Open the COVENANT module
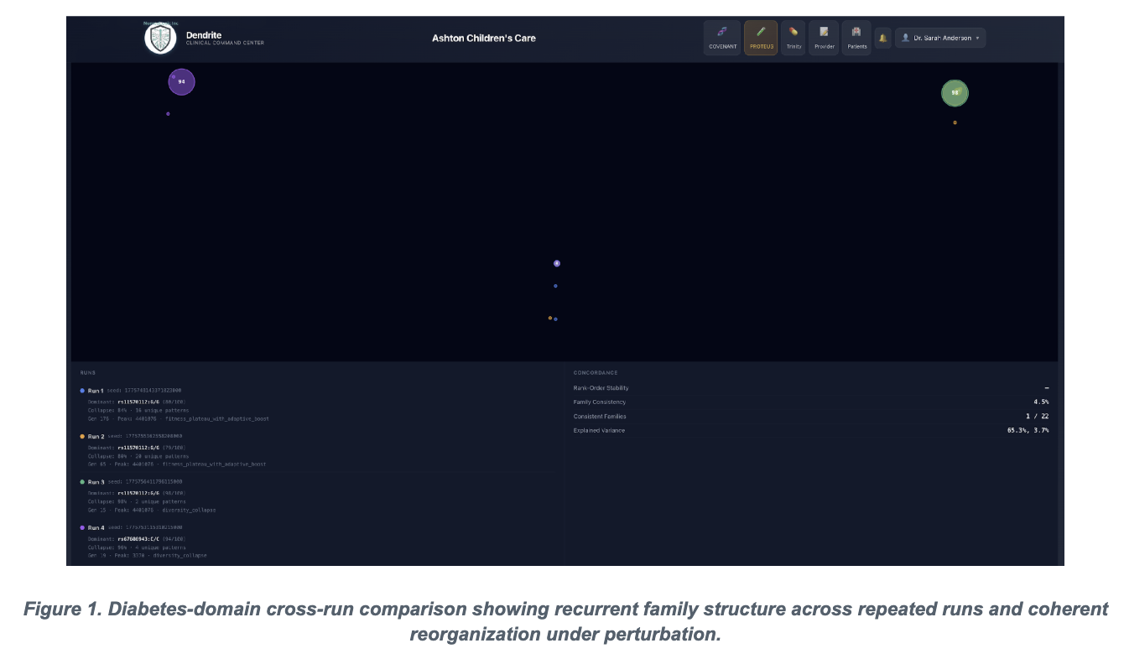The height and width of the screenshot is (664, 1124). tap(722, 38)
